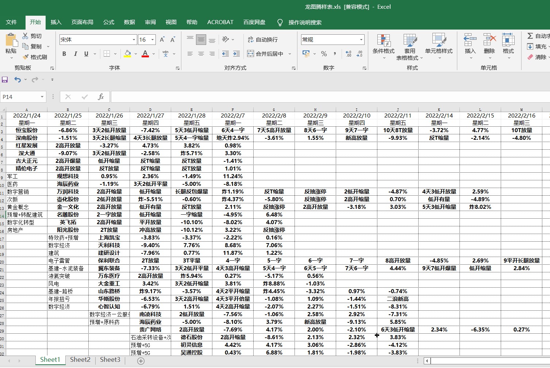
Task: Apply percent style
Action: (324, 54)
